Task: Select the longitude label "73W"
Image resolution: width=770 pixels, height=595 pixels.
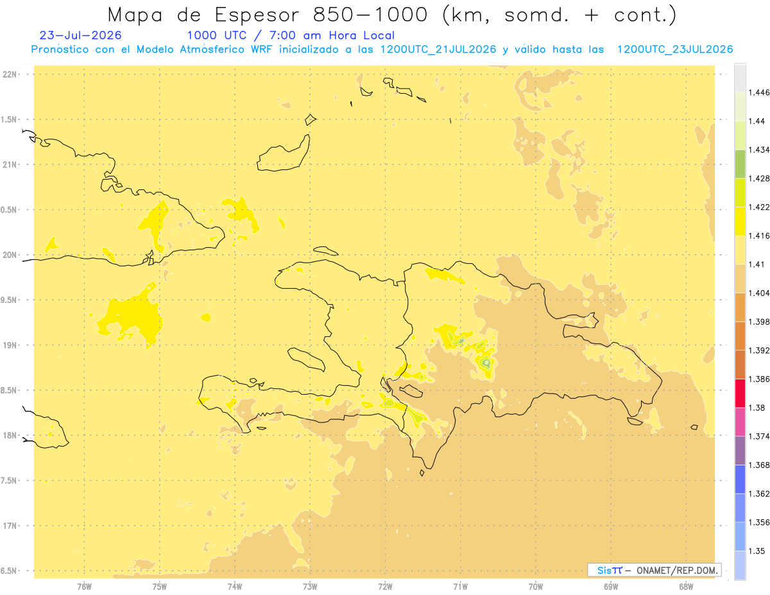Action: 310,587
